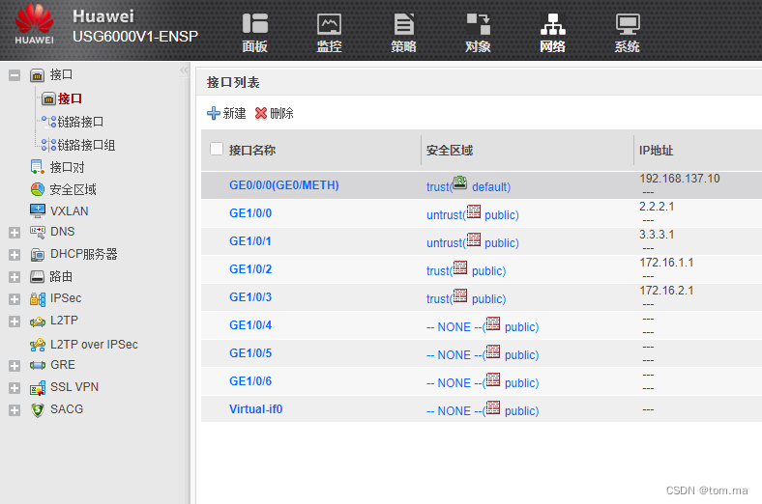Open interface GE1/0/3
Screen dimensions: 762x504
tap(250, 297)
